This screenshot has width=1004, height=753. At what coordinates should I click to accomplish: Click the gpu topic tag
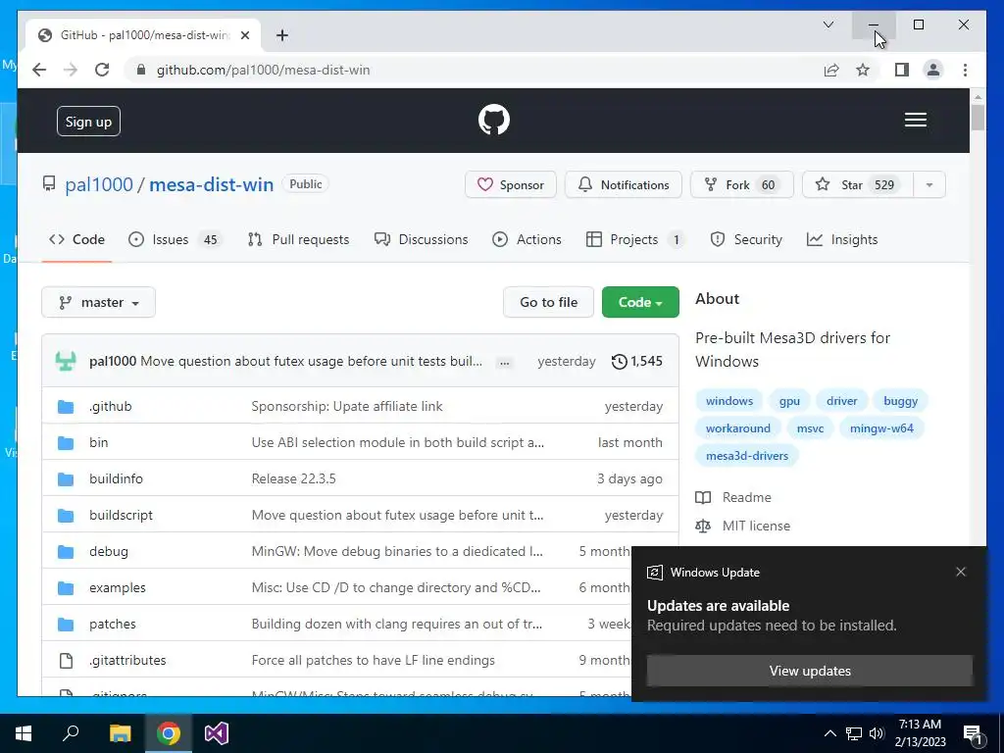[x=789, y=401]
